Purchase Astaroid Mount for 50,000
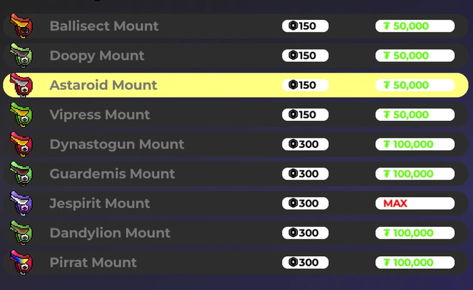This screenshot has width=473, height=290. (x=415, y=85)
